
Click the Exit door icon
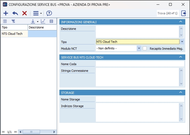coord(184,13)
